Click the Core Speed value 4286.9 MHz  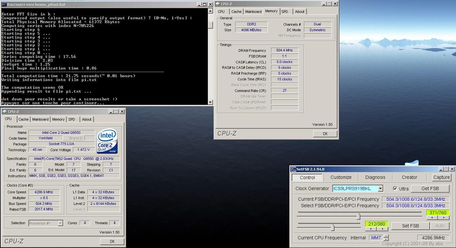point(44,192)
